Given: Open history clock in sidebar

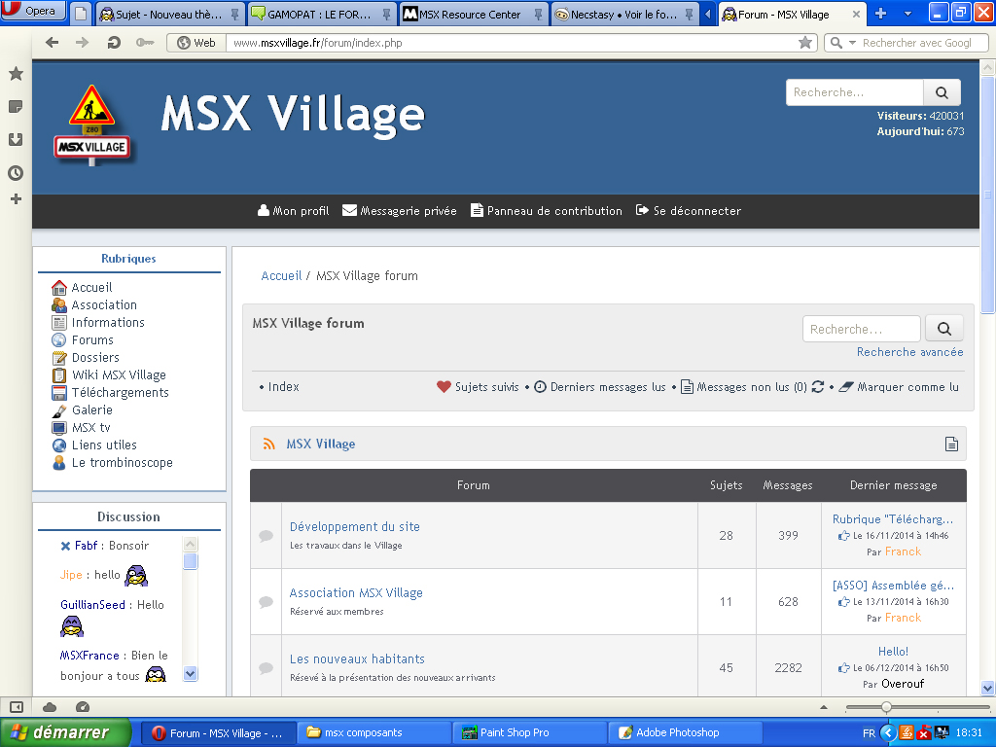Looking at the screenshot, I should click(x=16, y=173).
